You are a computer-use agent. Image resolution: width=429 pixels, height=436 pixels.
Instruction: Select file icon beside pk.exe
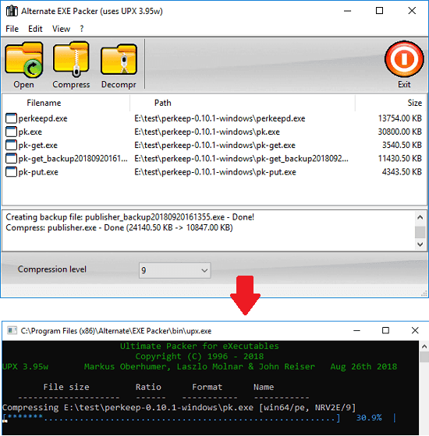click(x=11, y=132)
